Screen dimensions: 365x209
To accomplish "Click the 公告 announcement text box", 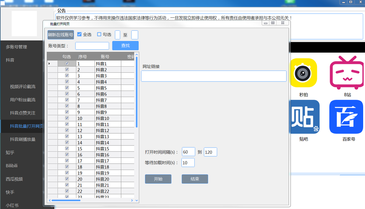I will (x=209, y=26).
